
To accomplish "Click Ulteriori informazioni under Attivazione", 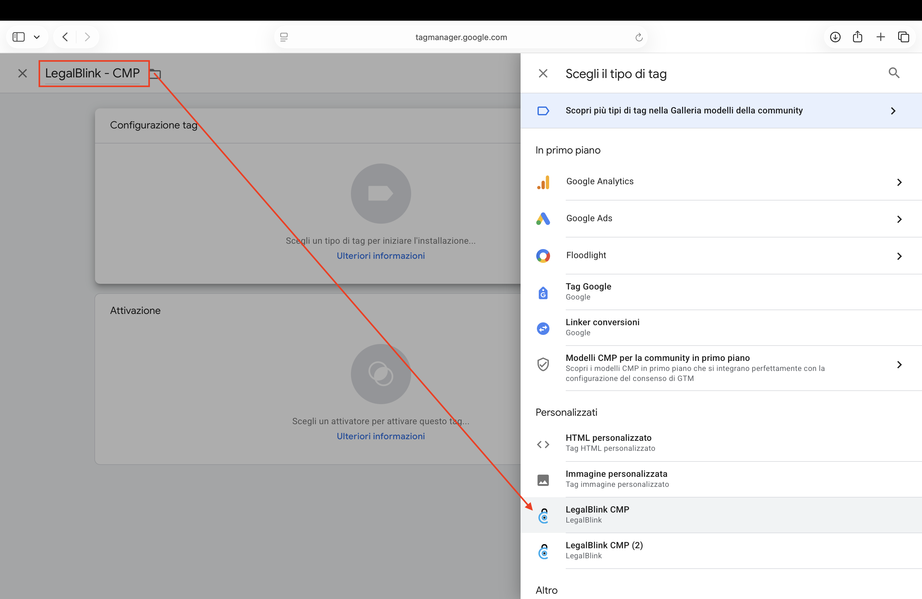I will pyautogui.click(x=380, y=436).
